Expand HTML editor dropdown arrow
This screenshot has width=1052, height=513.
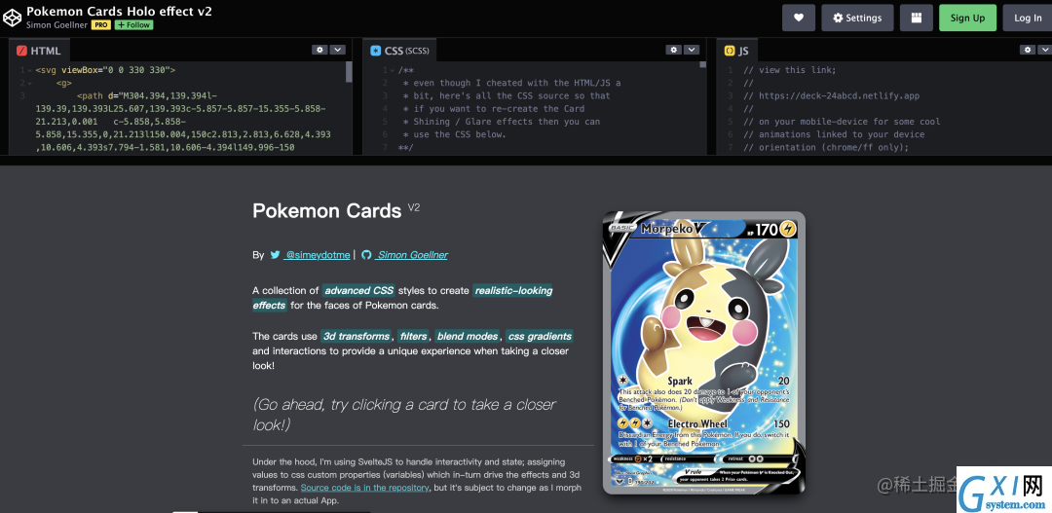click(x=337, y=50)
